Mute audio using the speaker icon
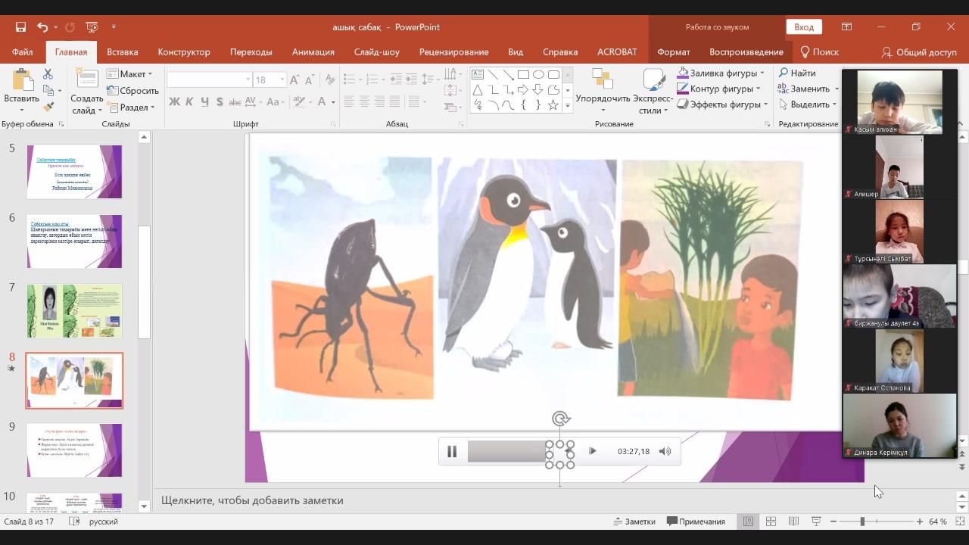Viewport: 969px width, 545px height. [x=665, y=451]
